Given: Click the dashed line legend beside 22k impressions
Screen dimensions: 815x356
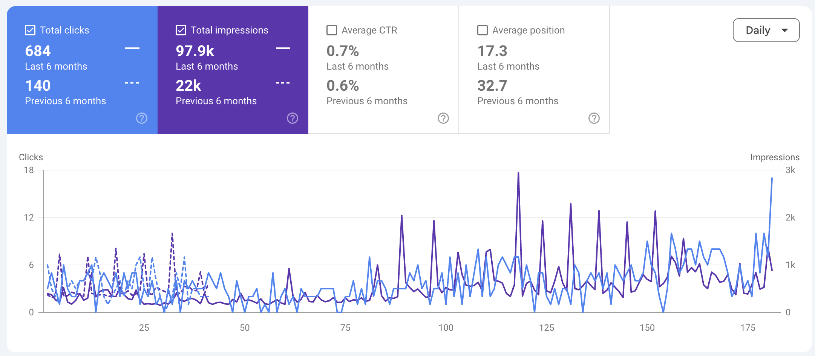Looking at the screenshot, I should coord(283,83).
